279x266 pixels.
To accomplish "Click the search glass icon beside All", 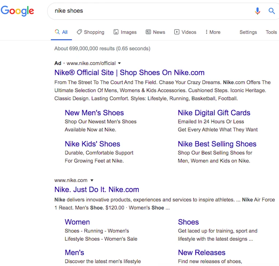I will click(57, 32).
